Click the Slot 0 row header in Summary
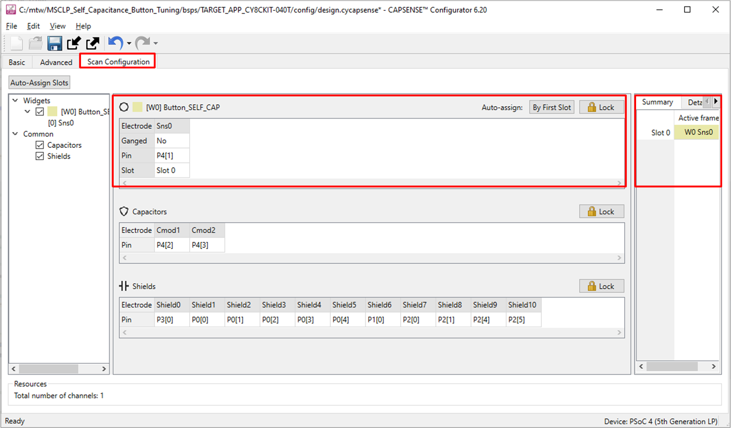 click(x=655, y=132)
